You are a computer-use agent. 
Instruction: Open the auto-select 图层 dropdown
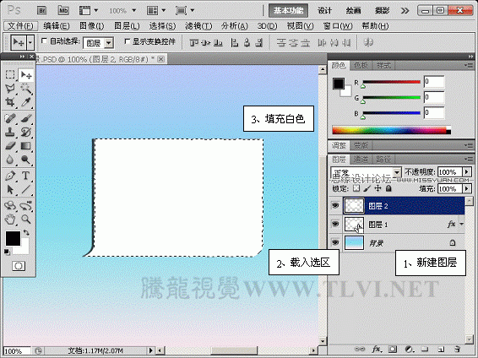pos(109,43)
